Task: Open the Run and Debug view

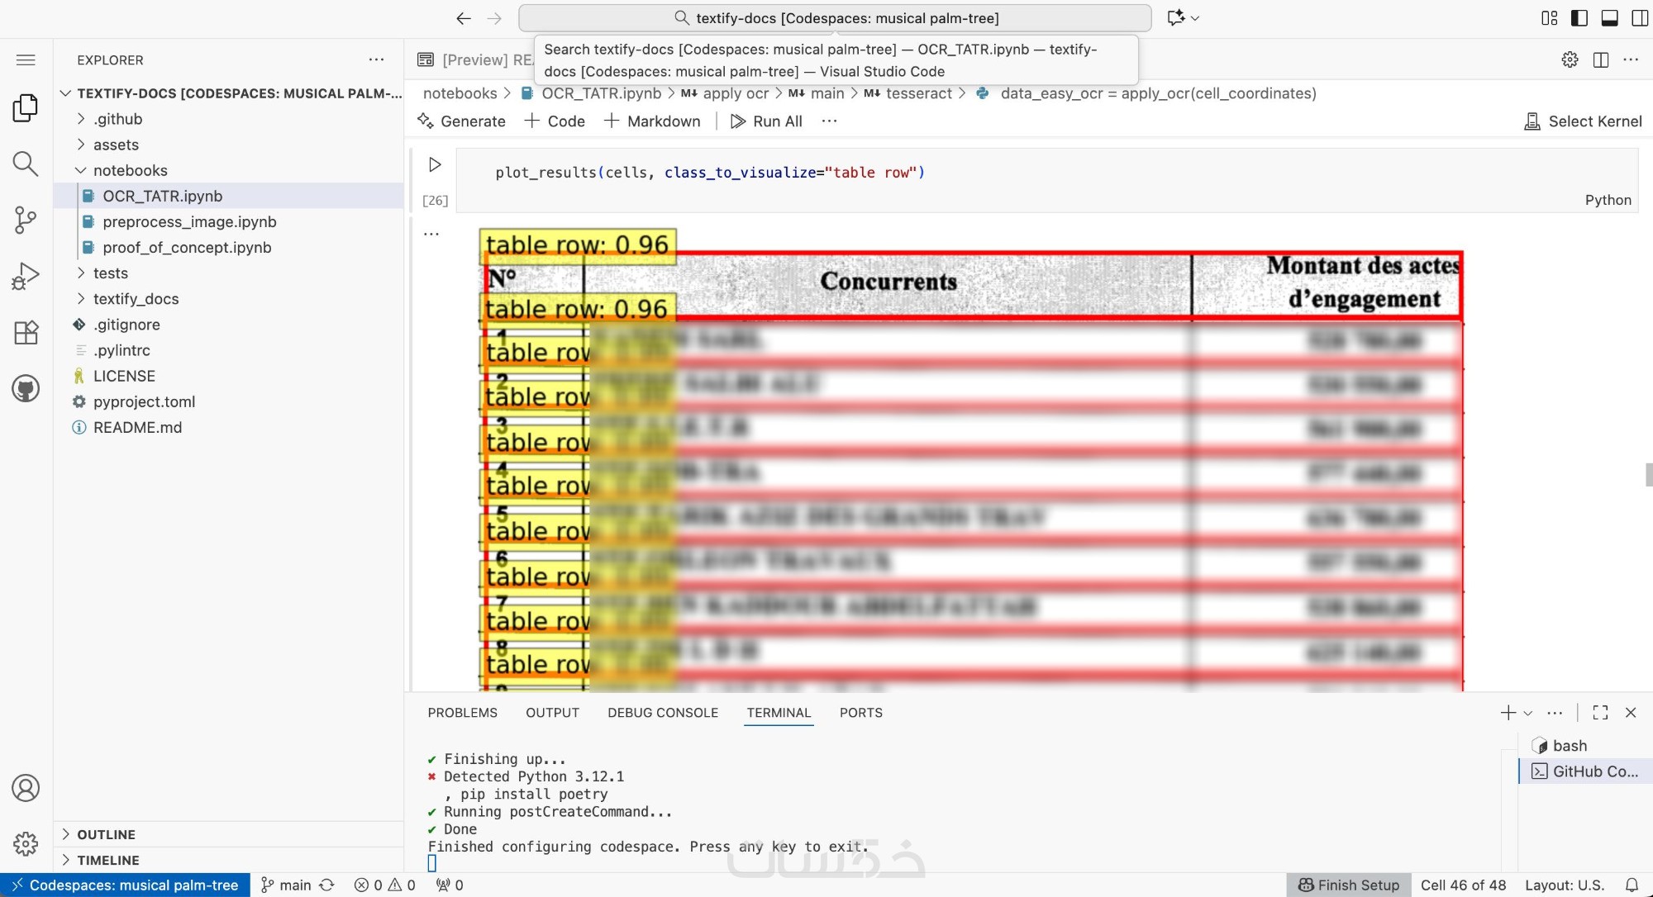Action: [26, 276]
